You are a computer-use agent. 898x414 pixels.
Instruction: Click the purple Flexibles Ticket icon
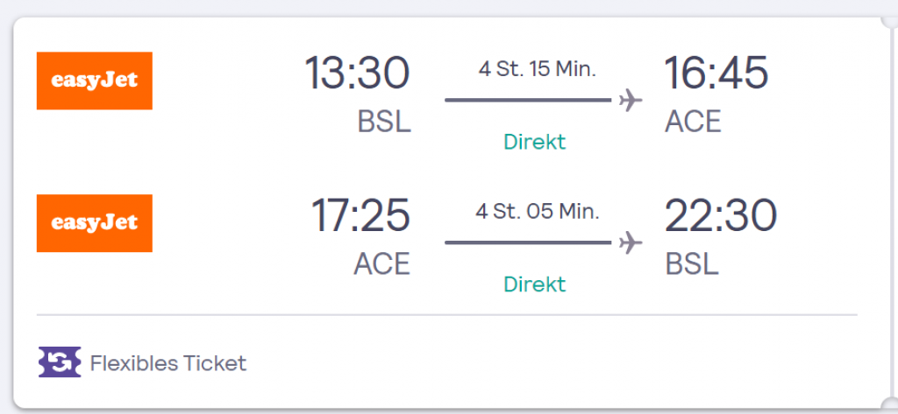[x=60, y=362]
